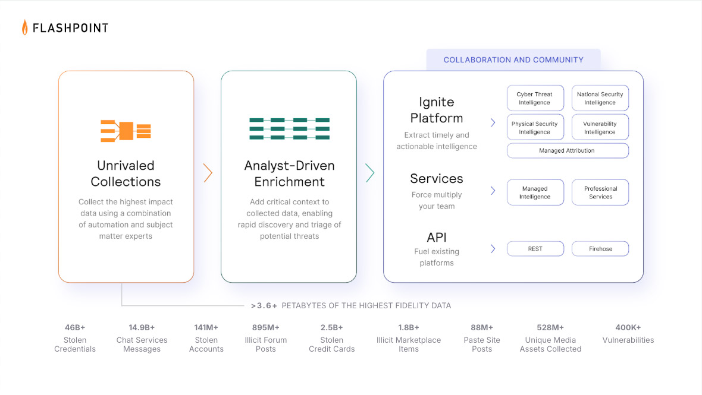Click the Managed Attribution box
This screenshot has height=395, width=702.
pos(568,151)
